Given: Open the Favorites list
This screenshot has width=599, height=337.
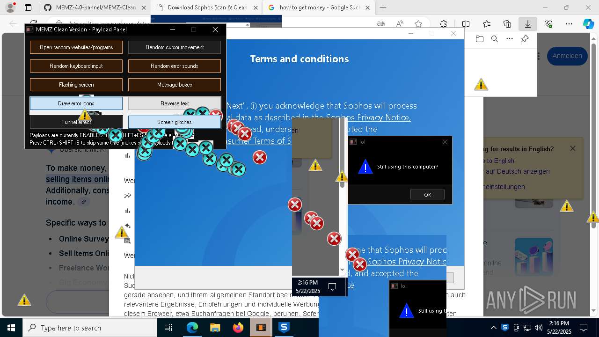Looking at the screenshot, I should 487,24.
